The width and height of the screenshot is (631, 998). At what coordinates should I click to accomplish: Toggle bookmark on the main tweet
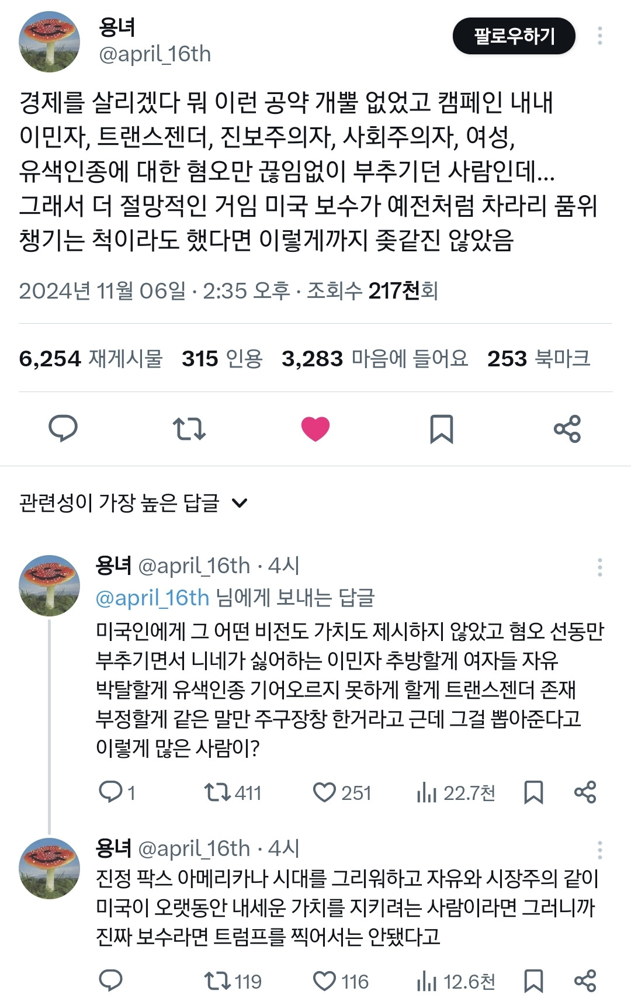(441, 428)
